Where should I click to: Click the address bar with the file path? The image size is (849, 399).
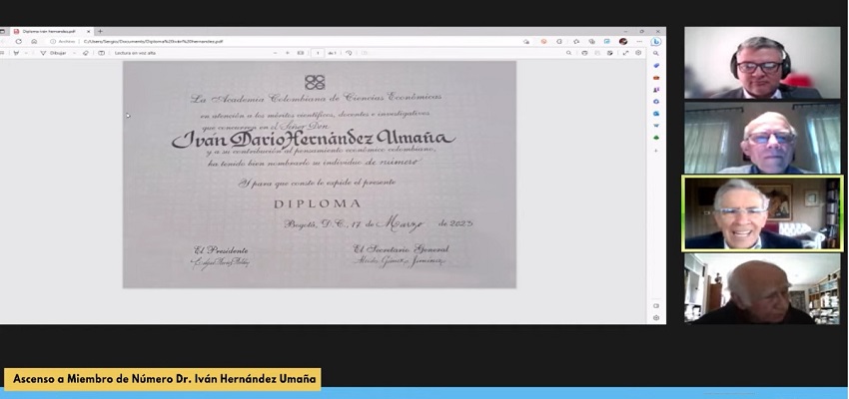pos(153,41)
